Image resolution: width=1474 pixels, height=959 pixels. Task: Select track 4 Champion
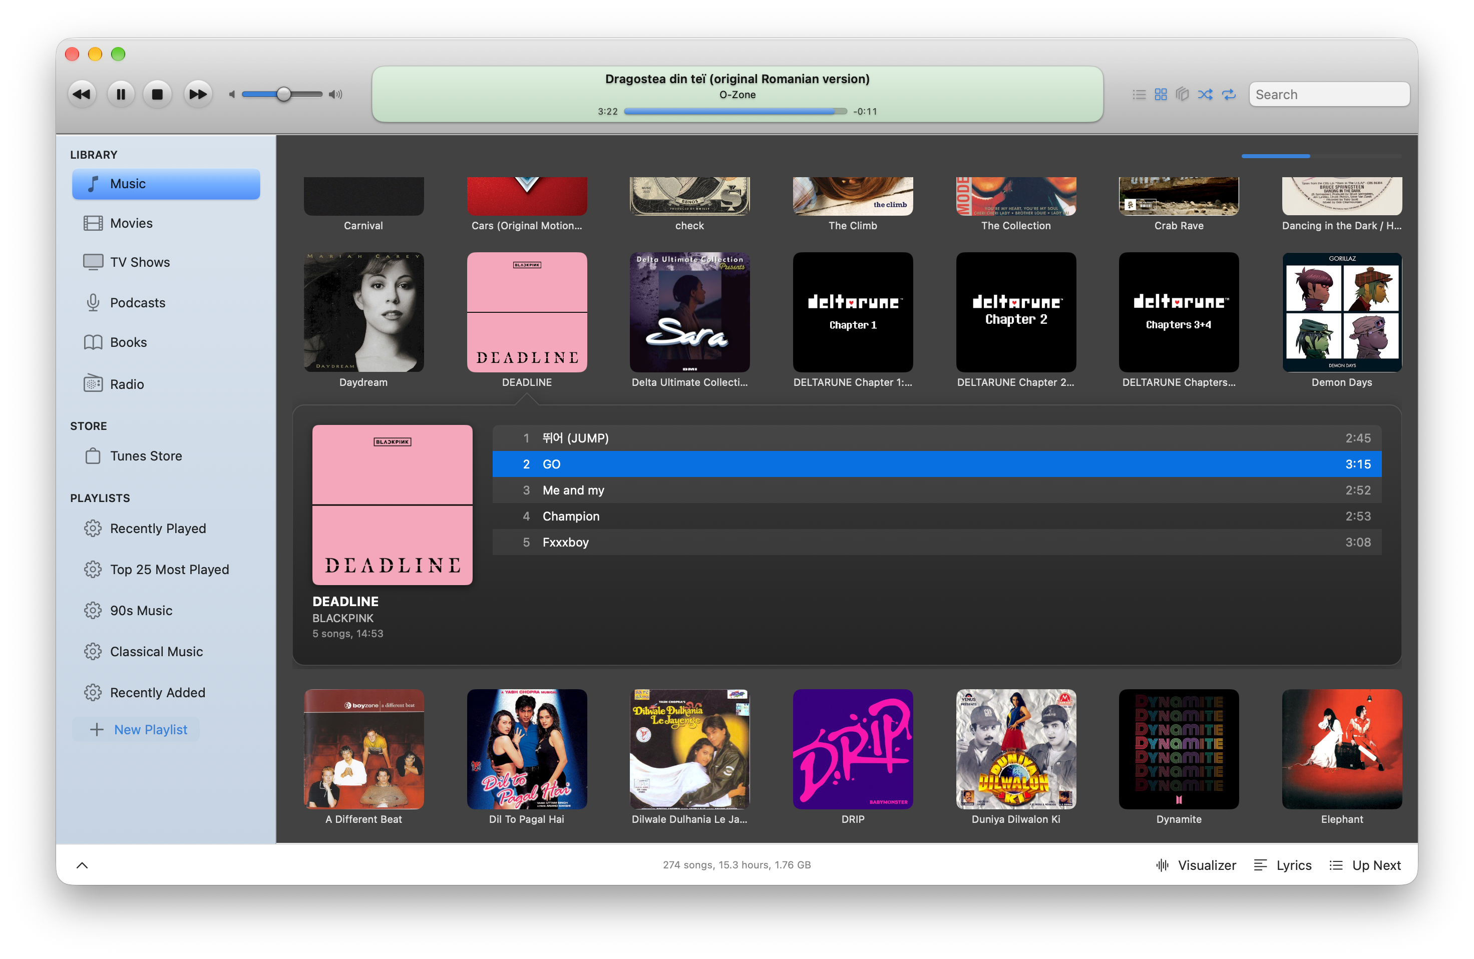point(936,517)
